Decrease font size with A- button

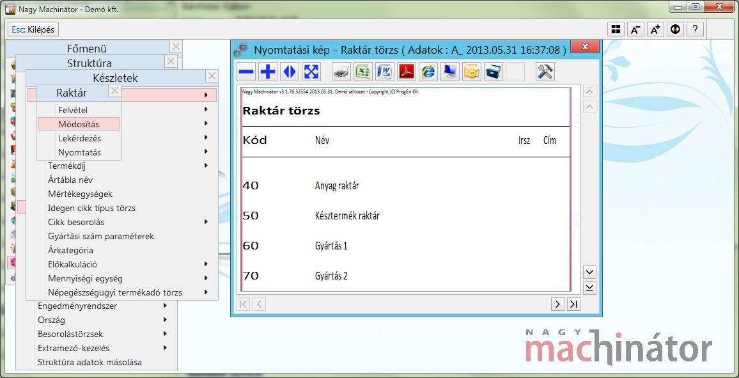(635, 29)
